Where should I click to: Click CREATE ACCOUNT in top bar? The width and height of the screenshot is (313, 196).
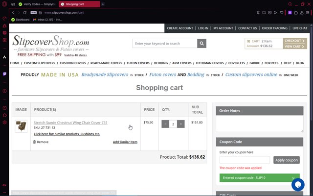coord(180,28)
